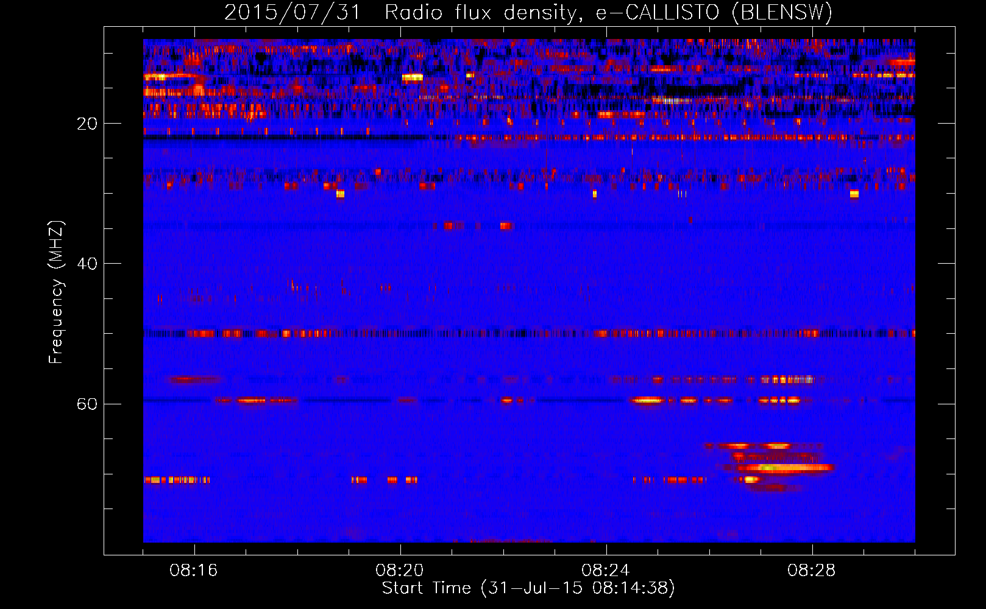
Task: Click the "20" frequency tick label
Action: (87, 124)
